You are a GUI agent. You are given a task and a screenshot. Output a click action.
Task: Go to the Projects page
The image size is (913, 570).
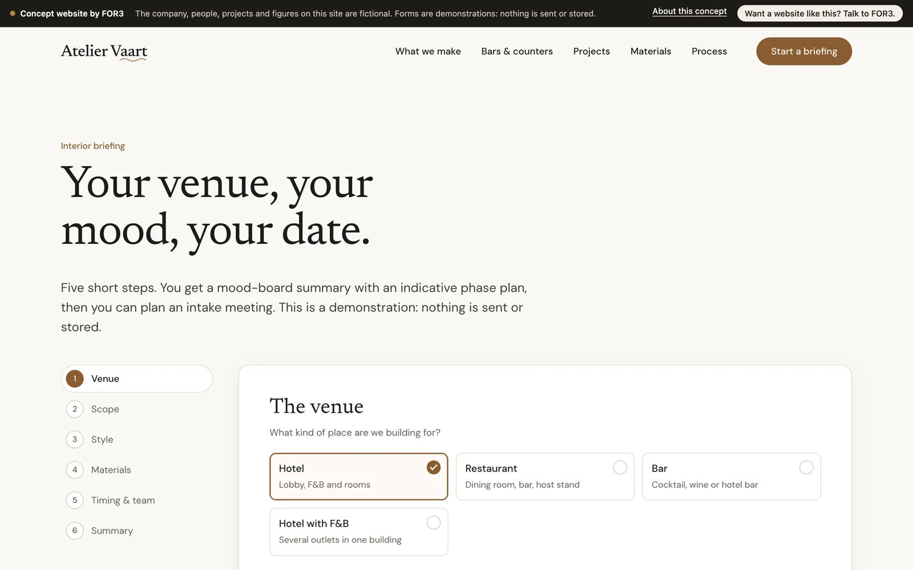tap(592, 51)
